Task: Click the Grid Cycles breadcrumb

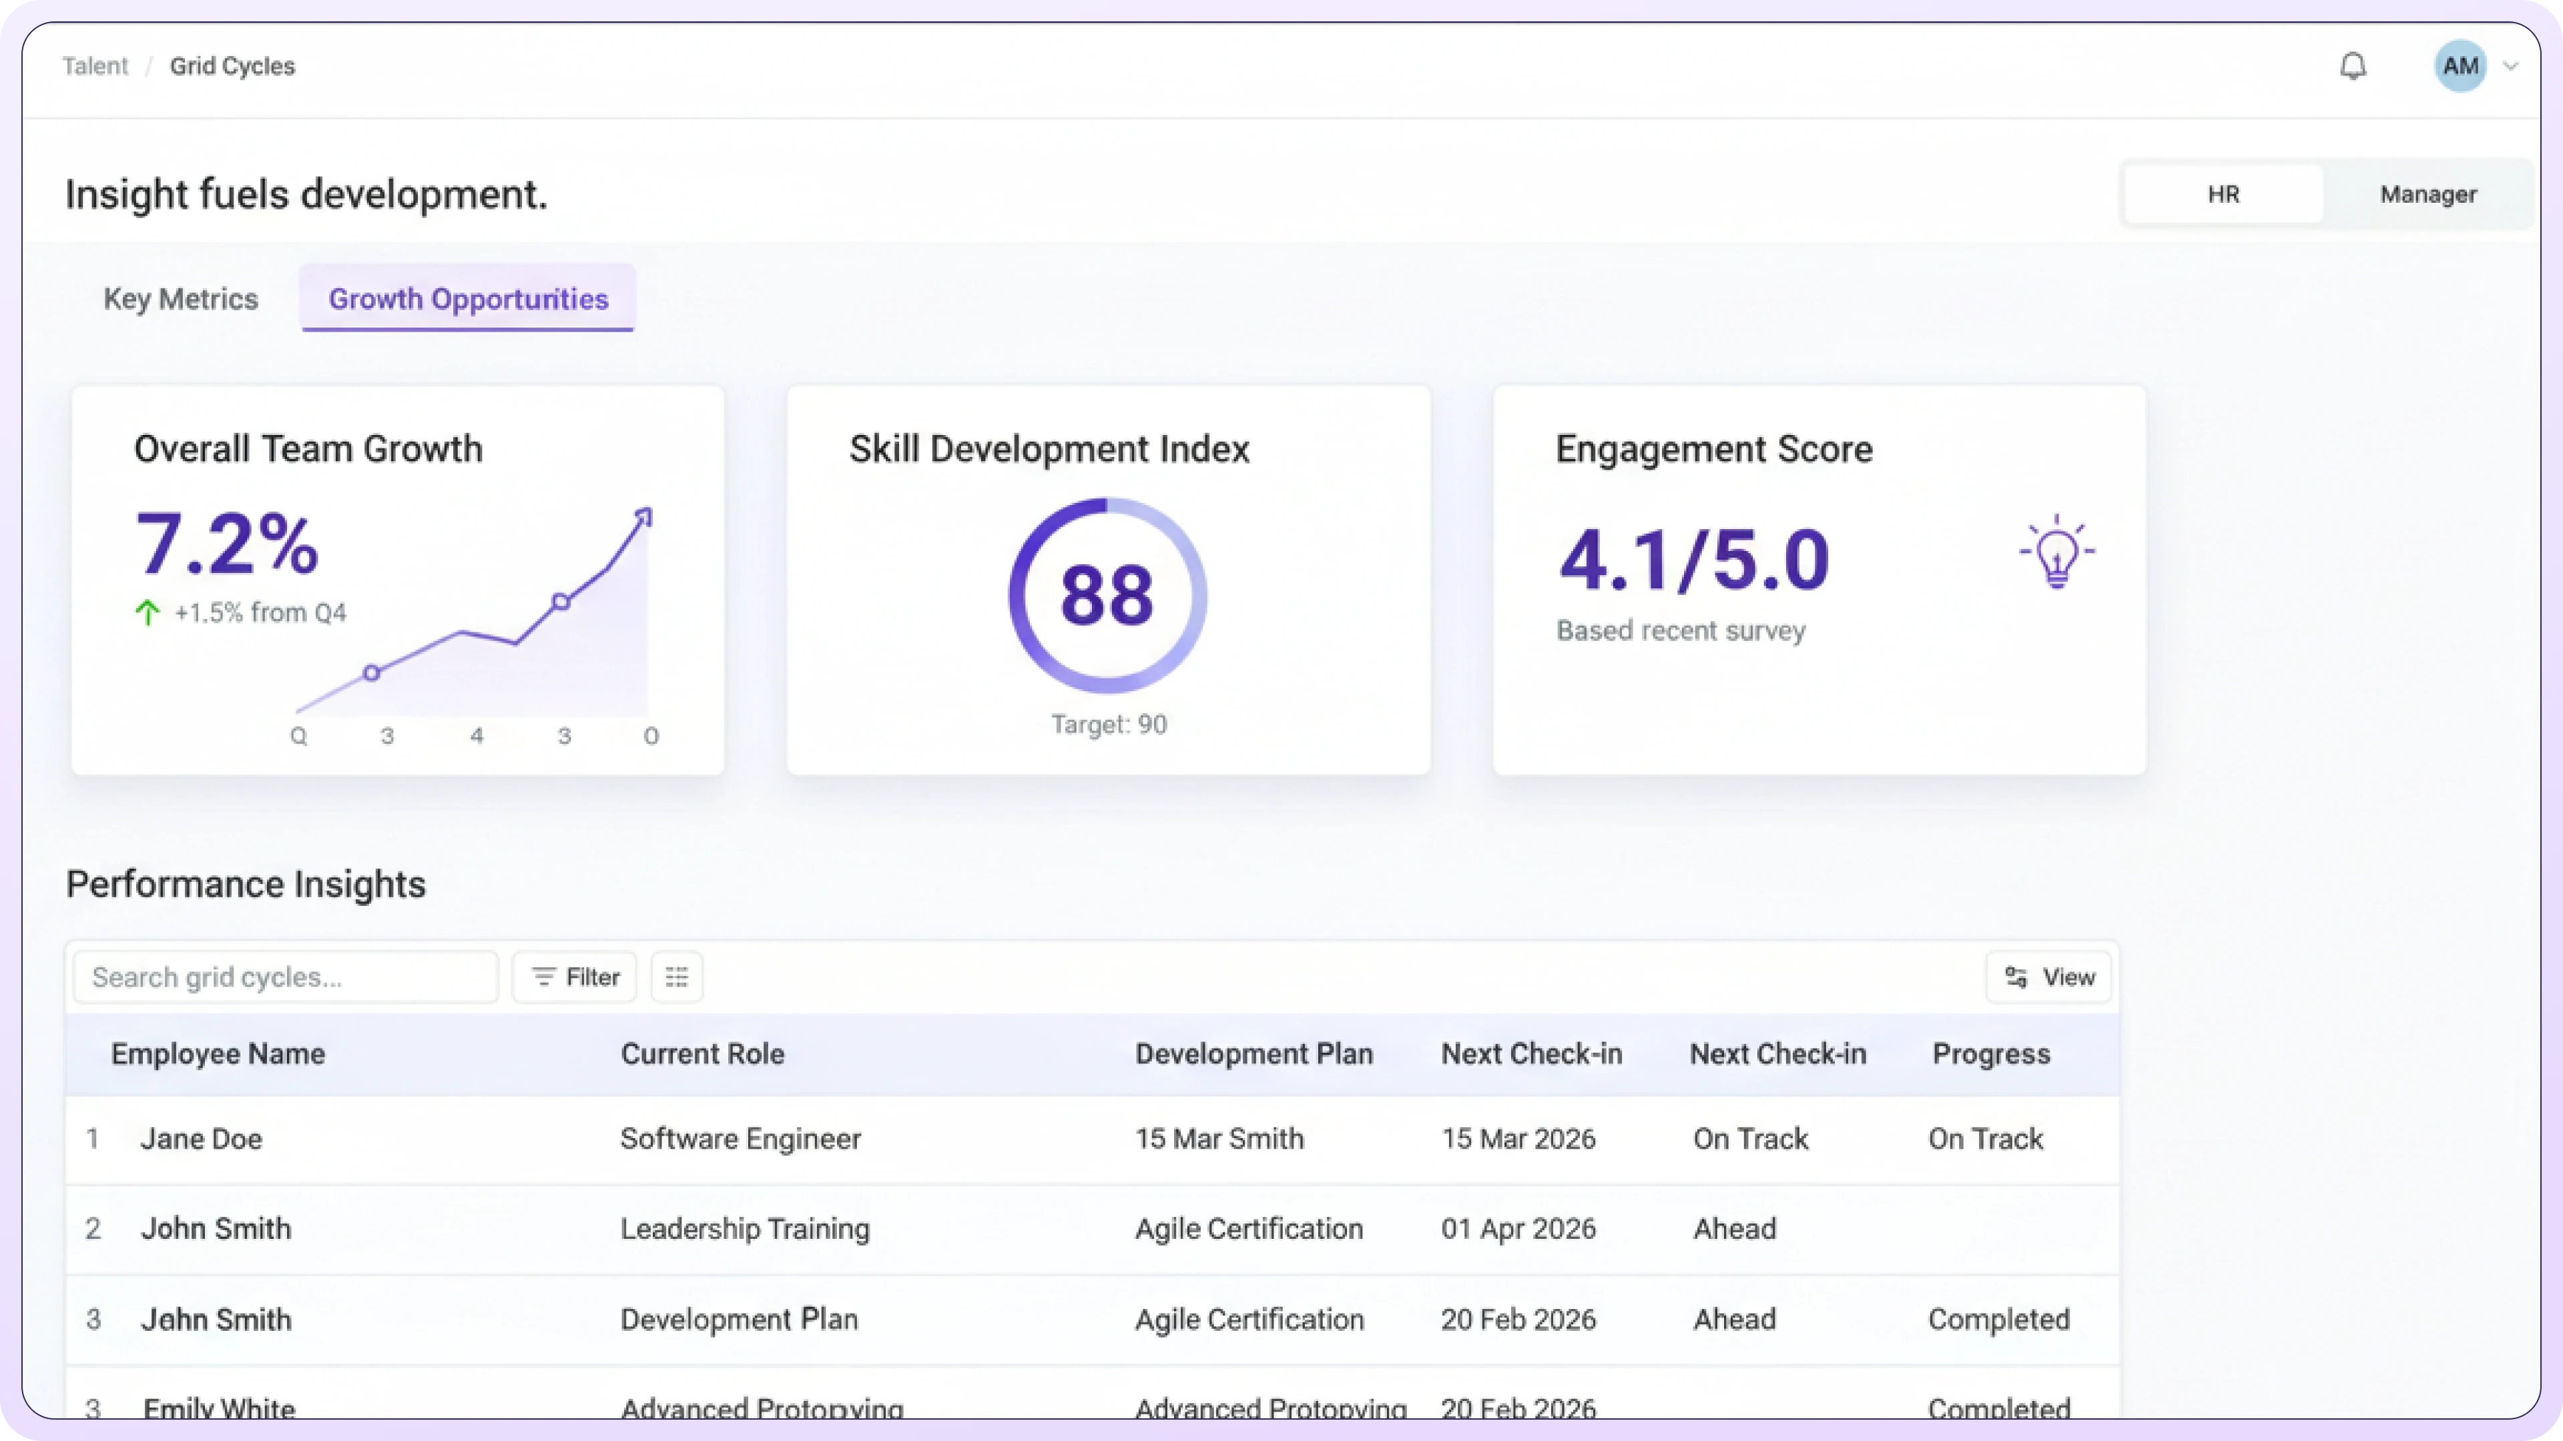Action: 232,65
